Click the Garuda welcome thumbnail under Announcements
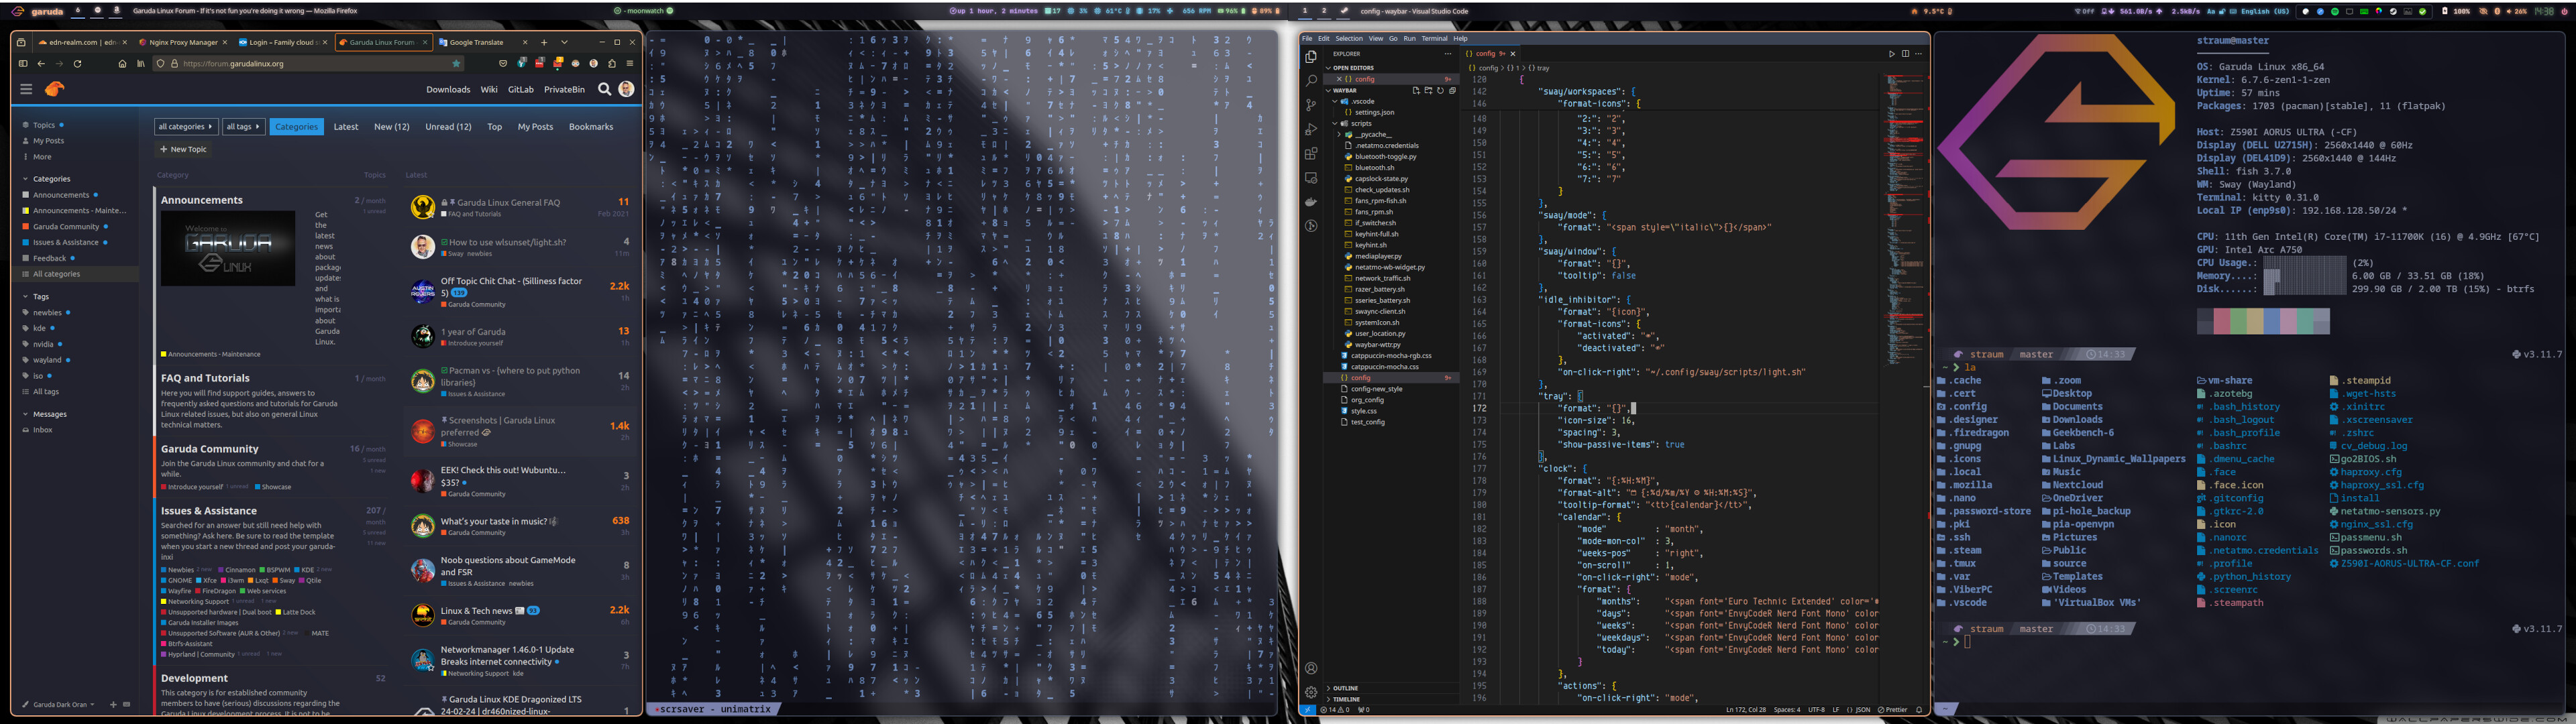This screenshot has width=2576, height=724. point(228,248)
